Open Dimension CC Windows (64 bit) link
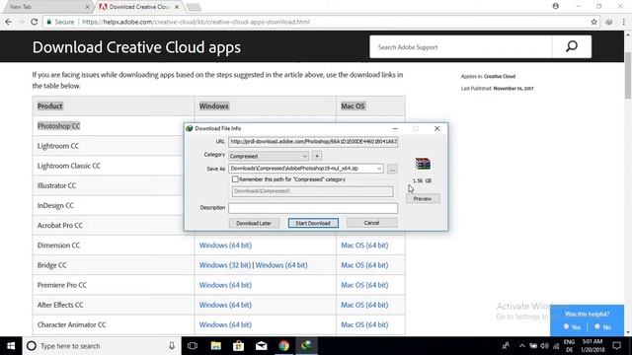 click(225, 246)
